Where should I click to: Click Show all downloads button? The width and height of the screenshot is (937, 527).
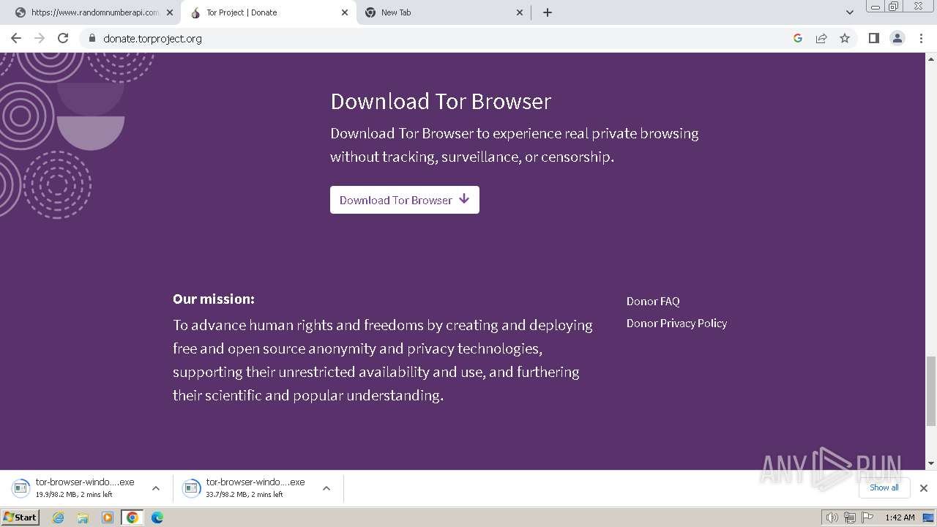(884, 487)
